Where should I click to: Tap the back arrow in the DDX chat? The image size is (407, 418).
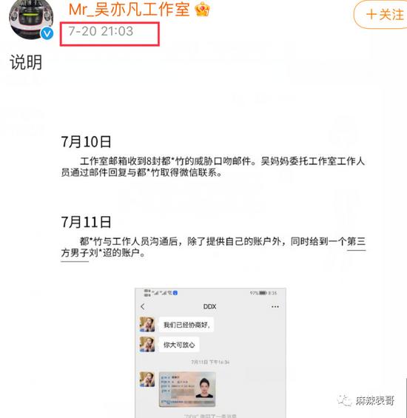point(143,306)
